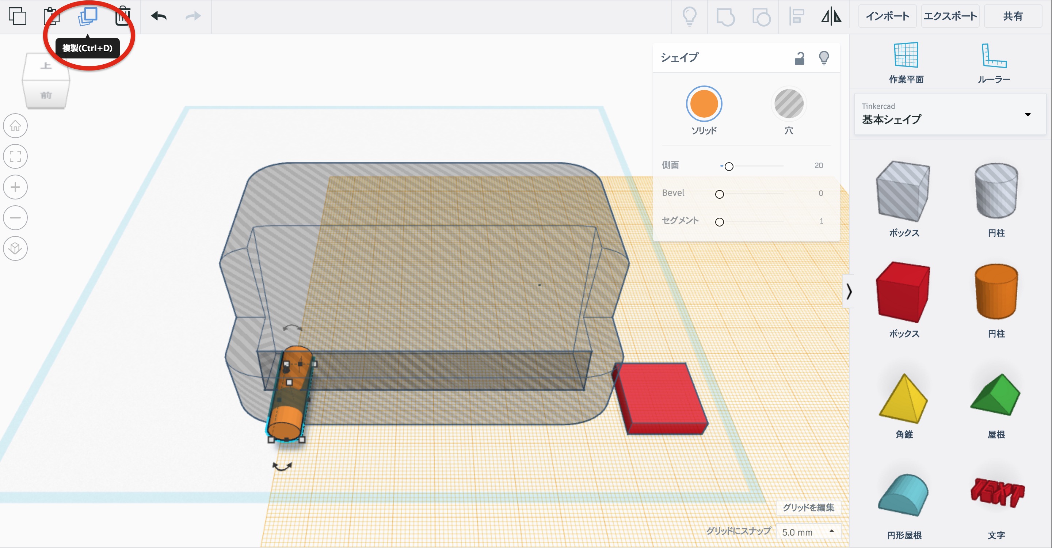Click the Align tool icon
This screenshot has height=548, width=1052.
pos(796,17)
